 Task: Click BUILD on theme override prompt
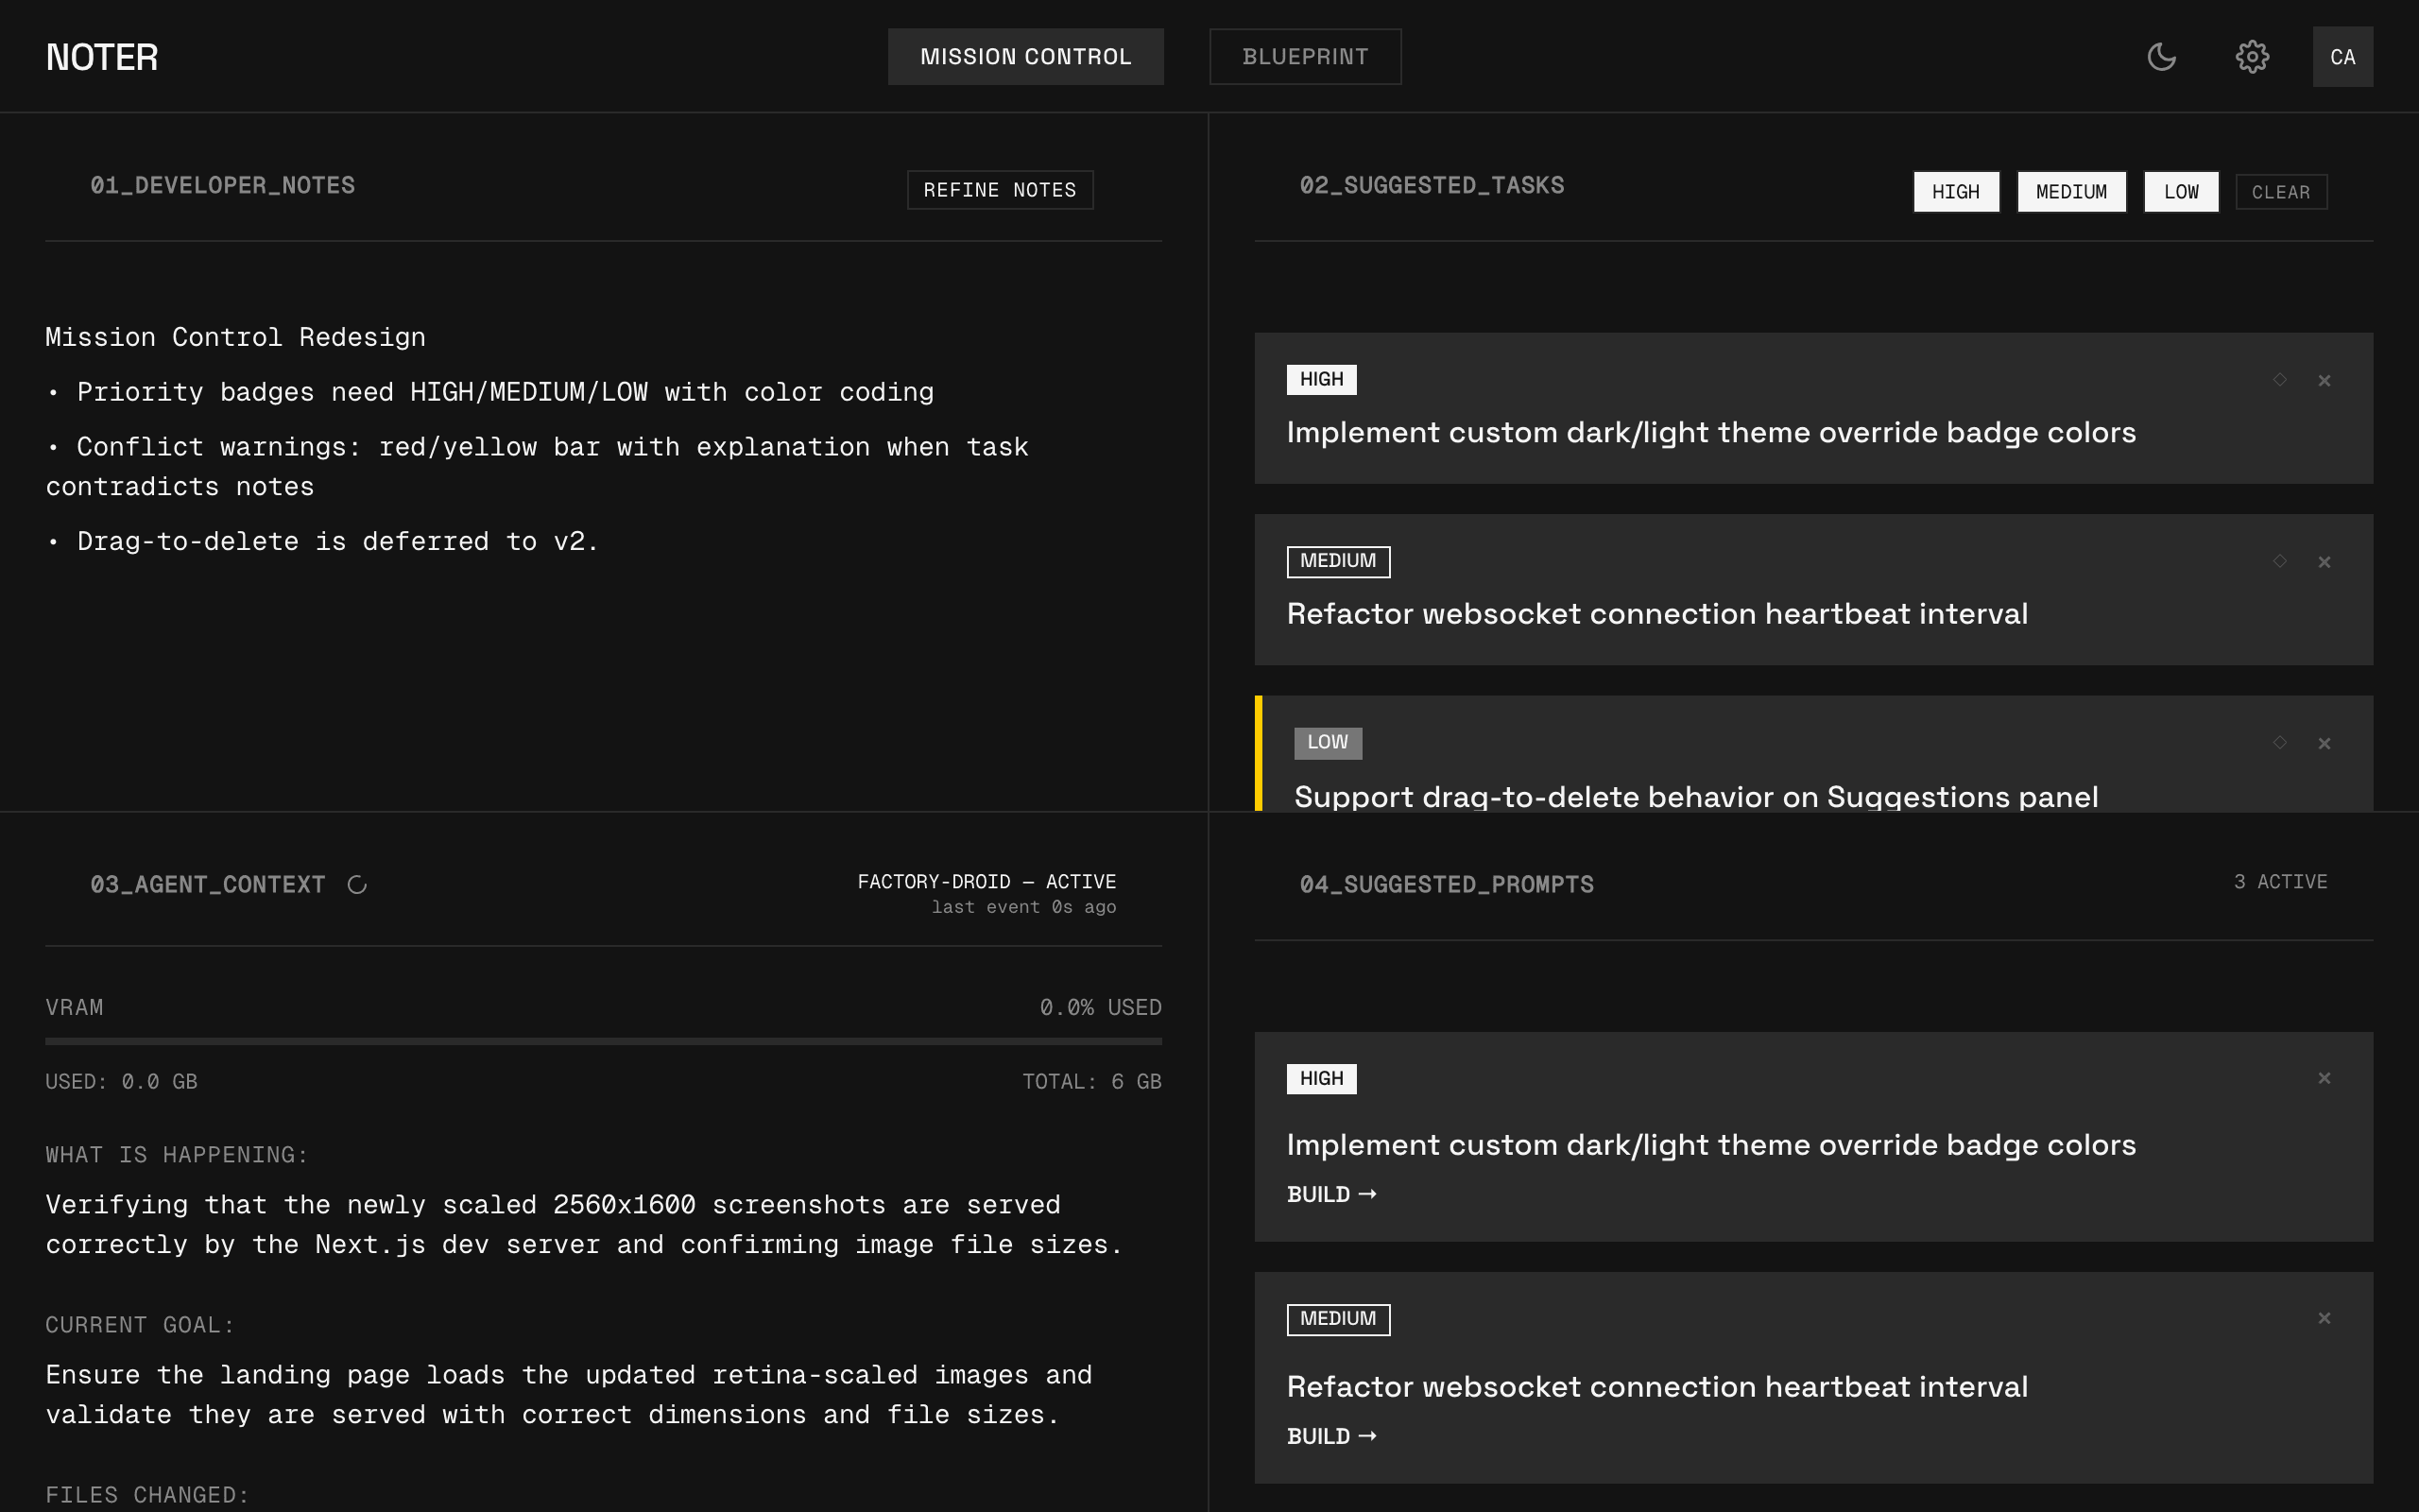(1331, 1195)
